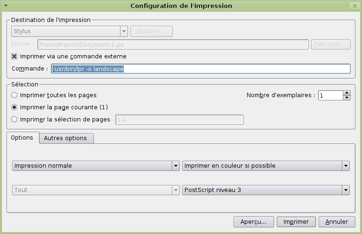This screenshot has width=362, height=234.
Task: Select 'Imprimer toutes les pages' radio button
Action: click(x=15, y=95)
